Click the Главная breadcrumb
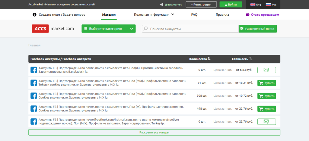309x141 pixels. click(34, 45)
